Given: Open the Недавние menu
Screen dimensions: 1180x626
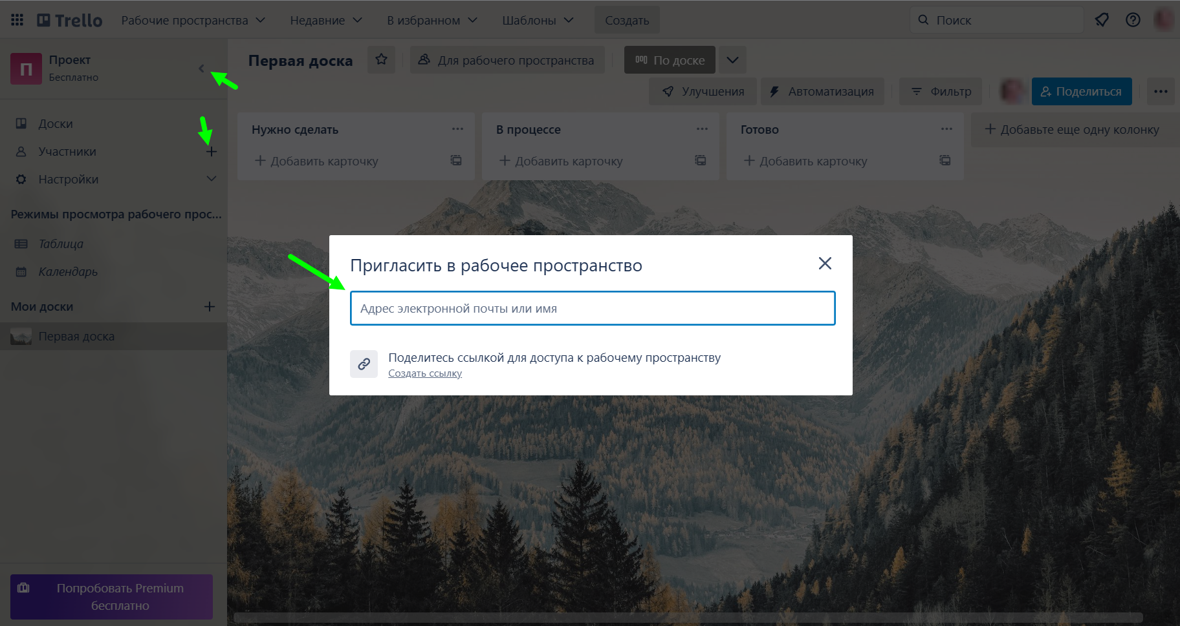Looking at the screenshot, I should [326, 20].
